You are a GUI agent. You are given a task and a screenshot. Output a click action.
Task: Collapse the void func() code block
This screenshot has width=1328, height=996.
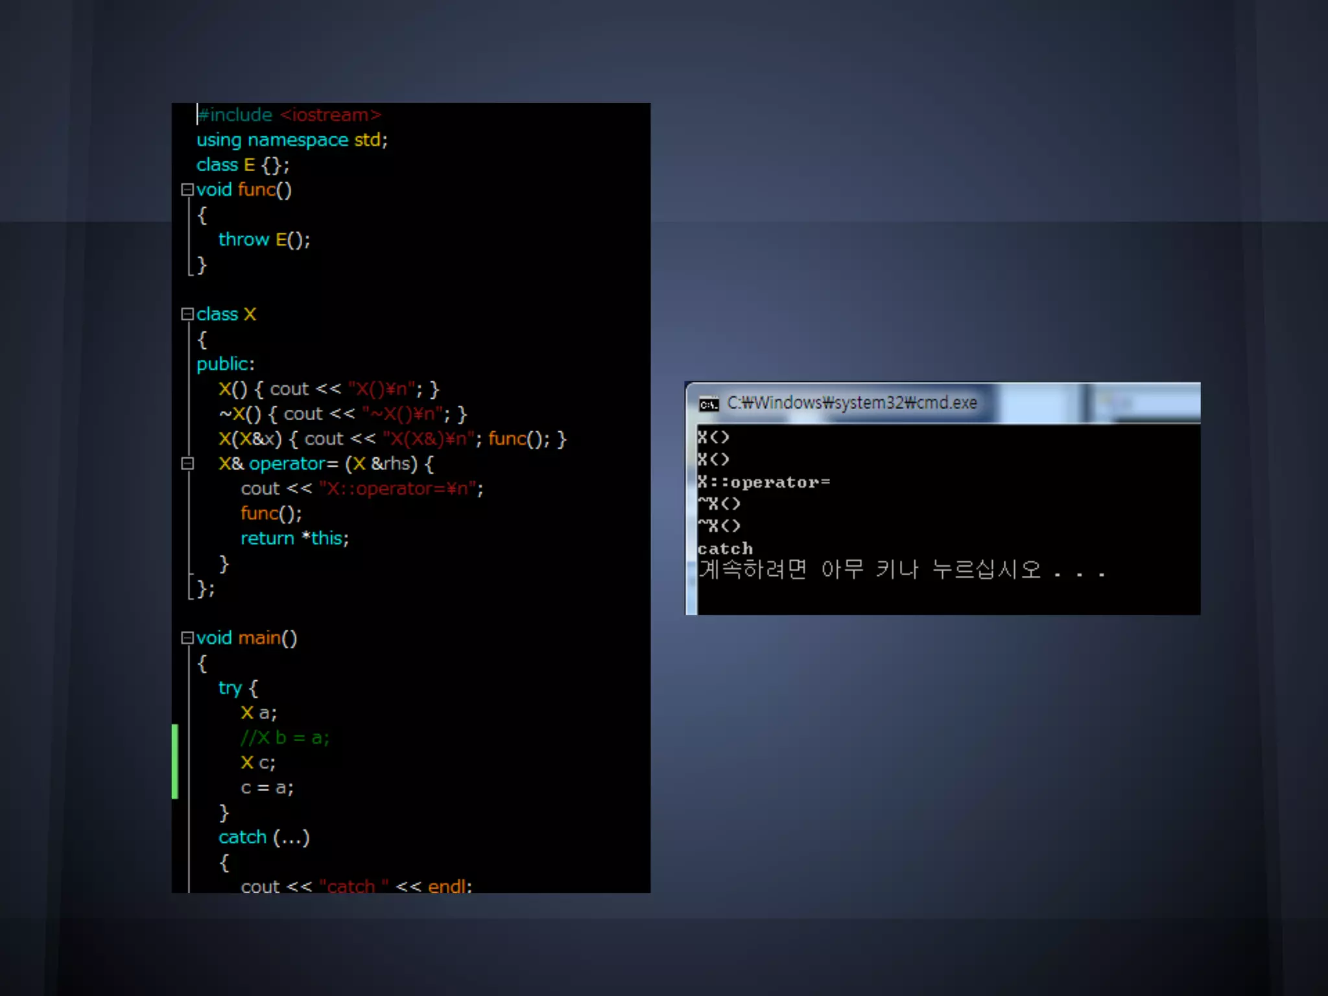(187, 190)
